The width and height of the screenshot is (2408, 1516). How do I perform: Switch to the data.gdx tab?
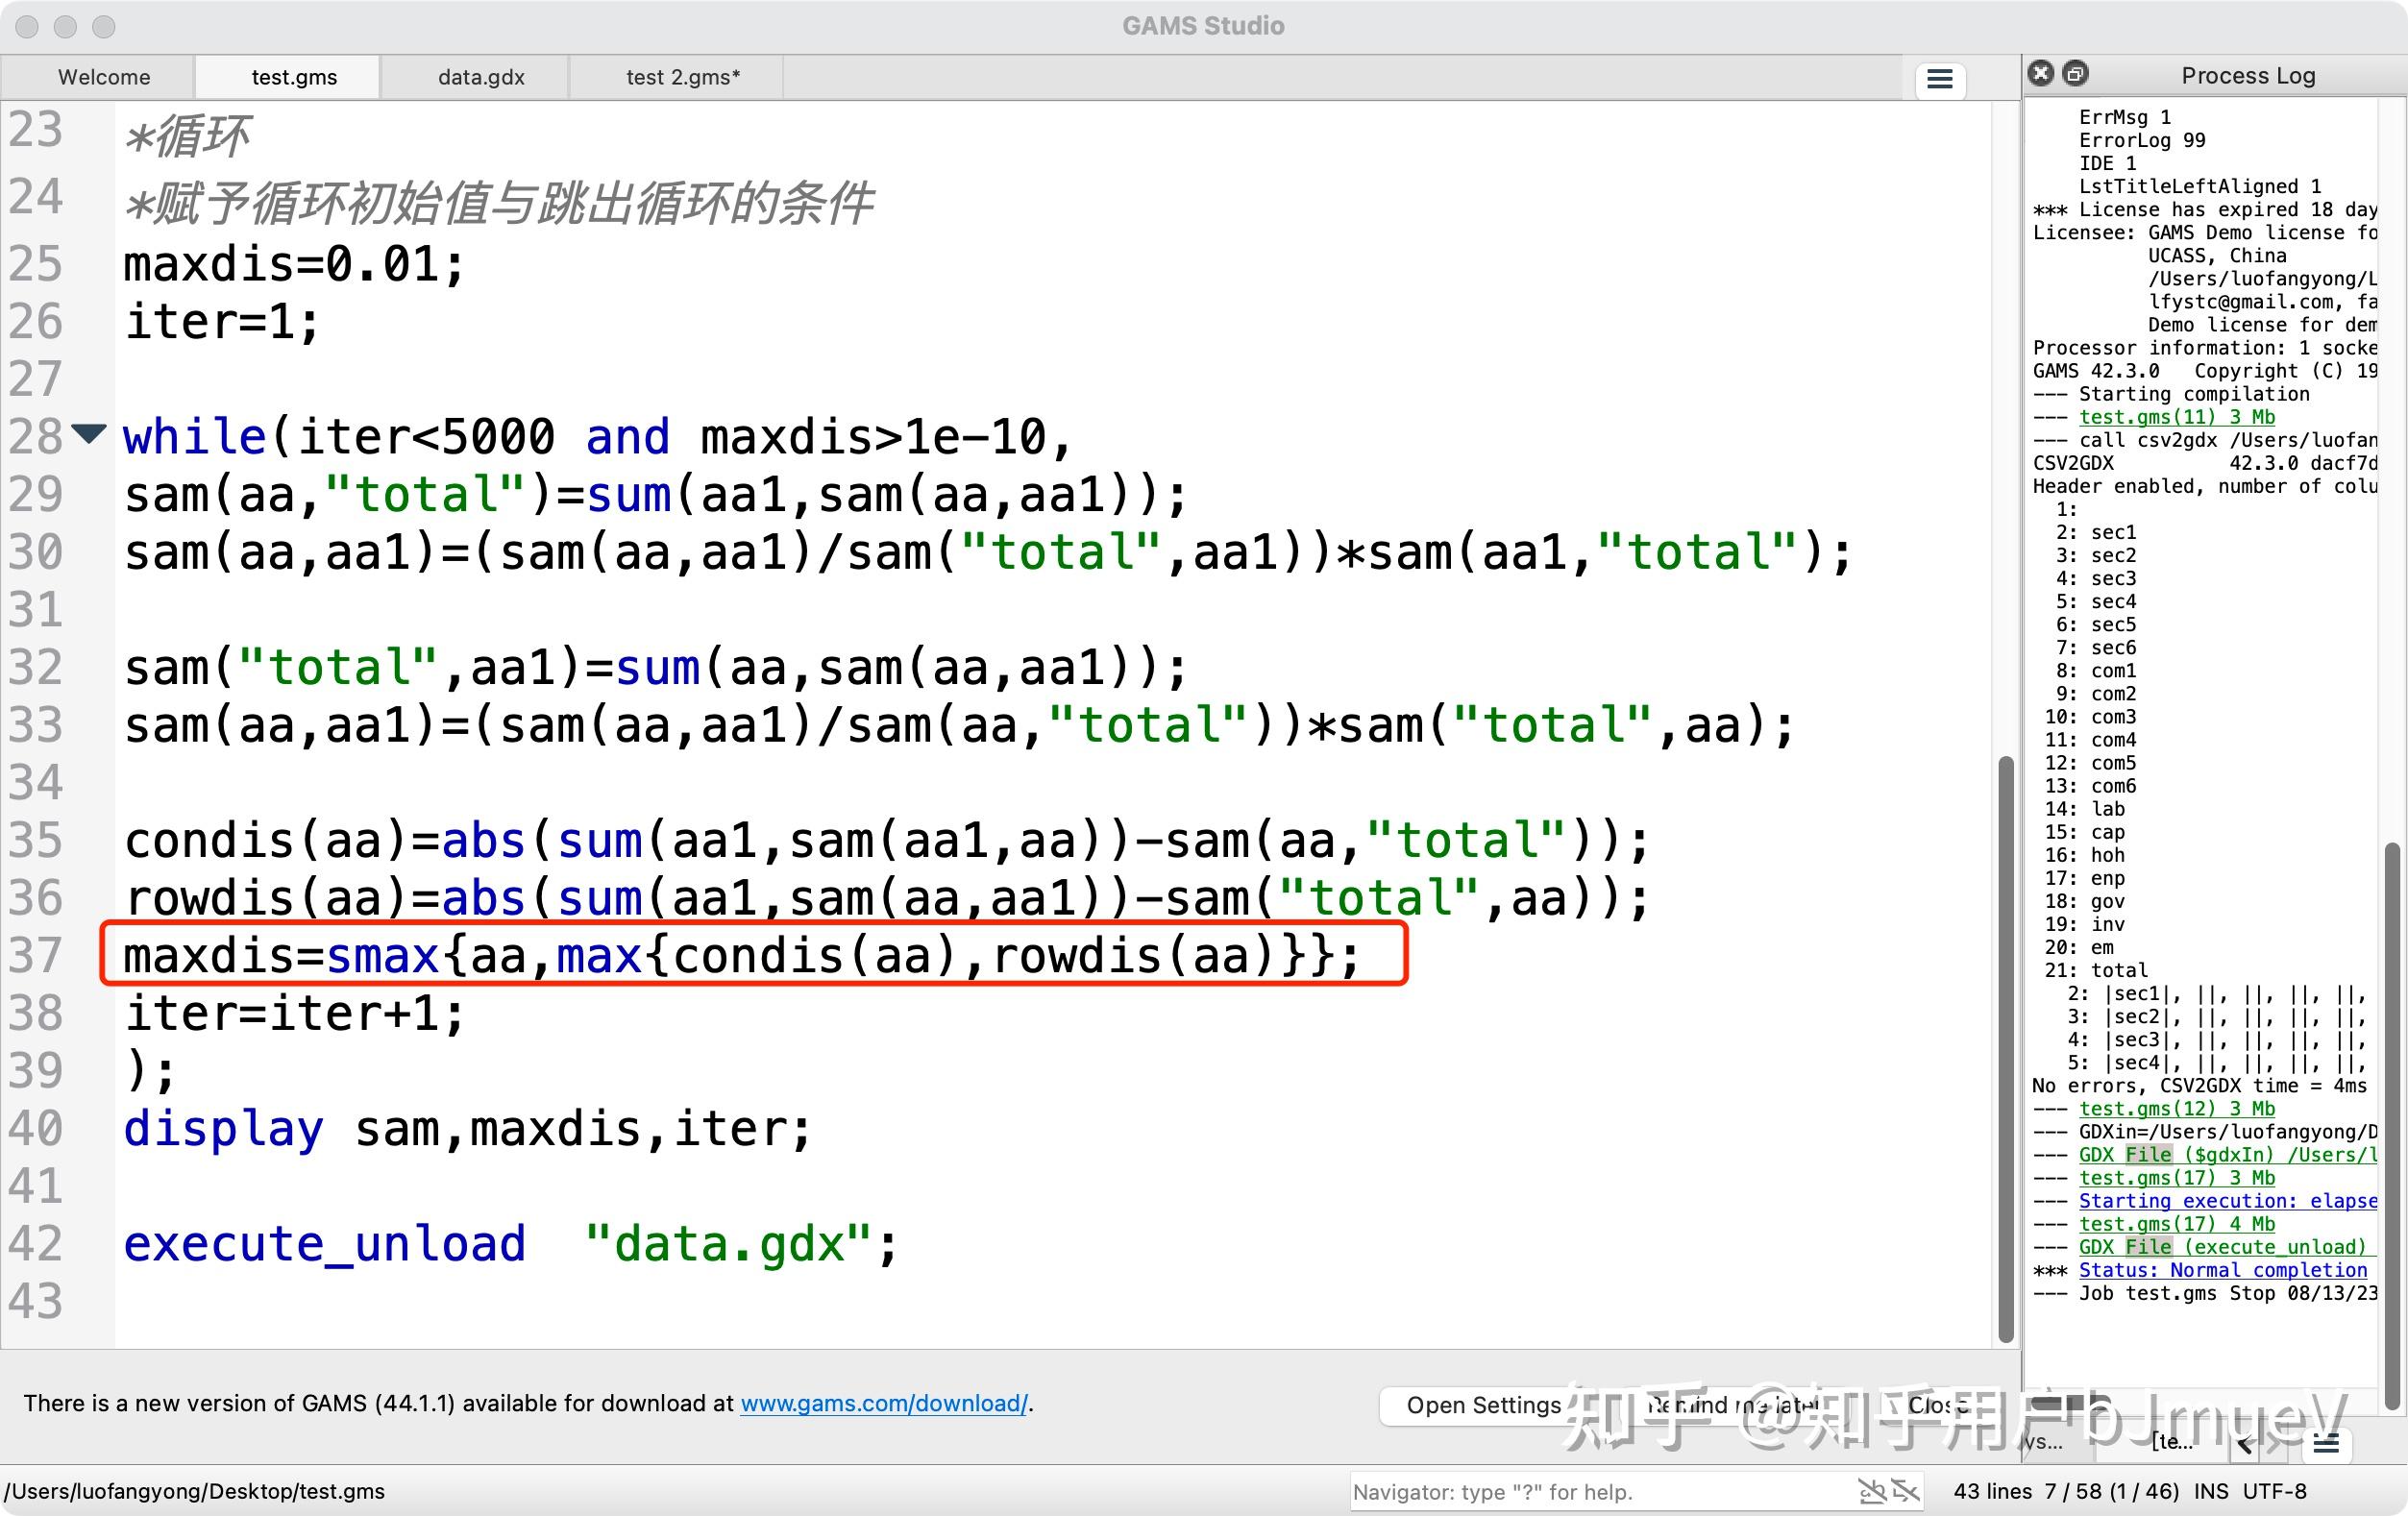[480, 77]
